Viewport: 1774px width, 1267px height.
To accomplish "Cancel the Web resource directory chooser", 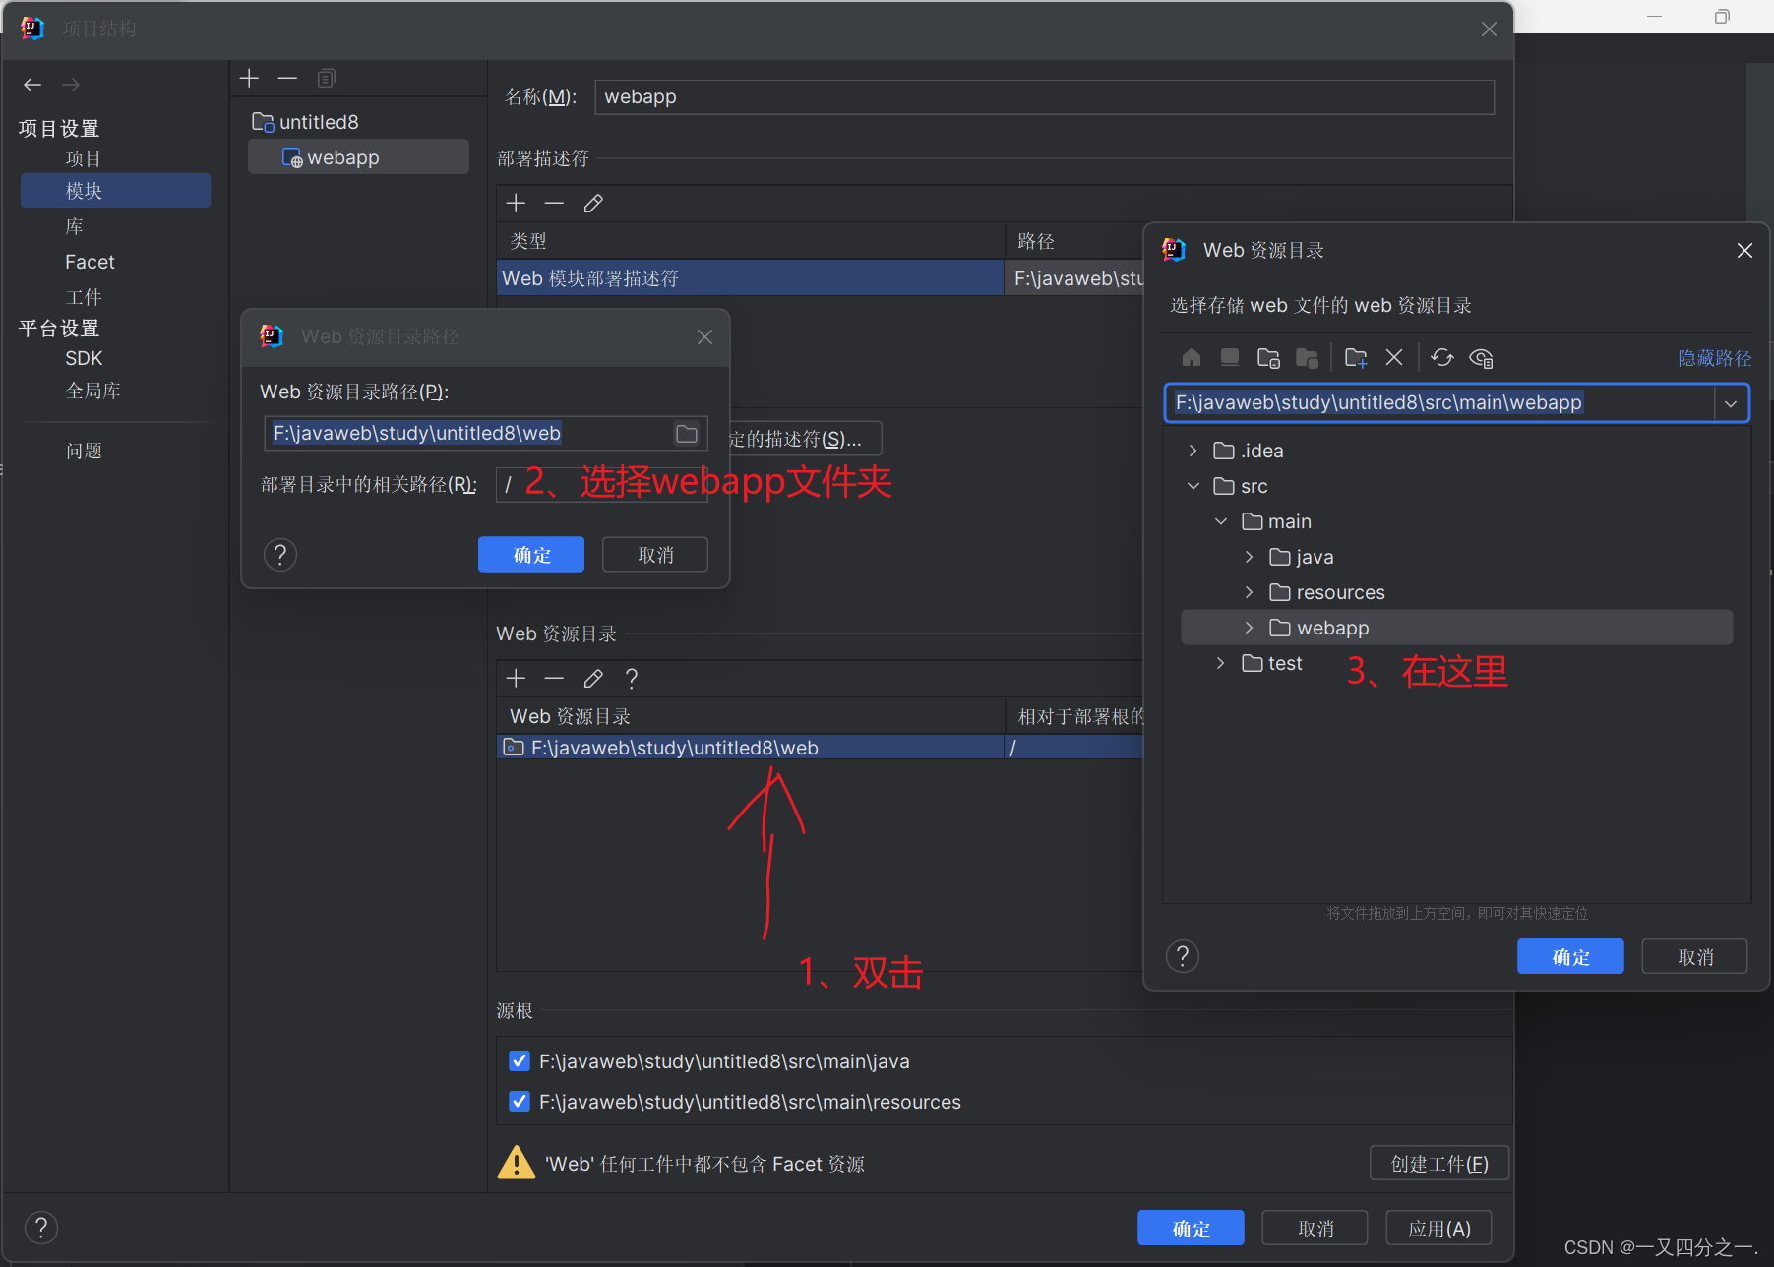I will pyautogui.click(x=1695, y=957).
